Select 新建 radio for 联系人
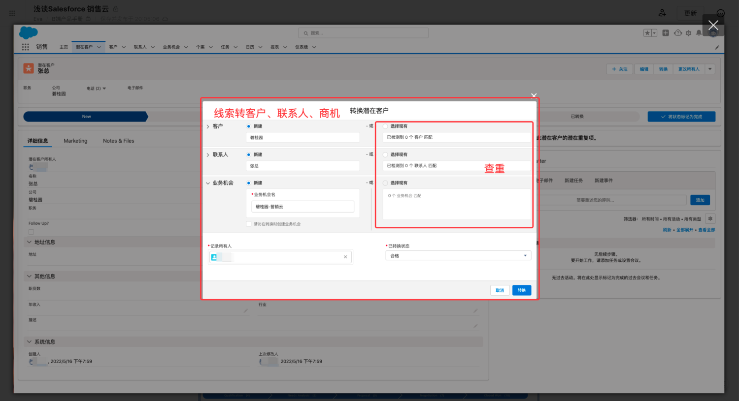Image resolution: width=739 pixels, height=401 pixels. click(x=249, y=154)
